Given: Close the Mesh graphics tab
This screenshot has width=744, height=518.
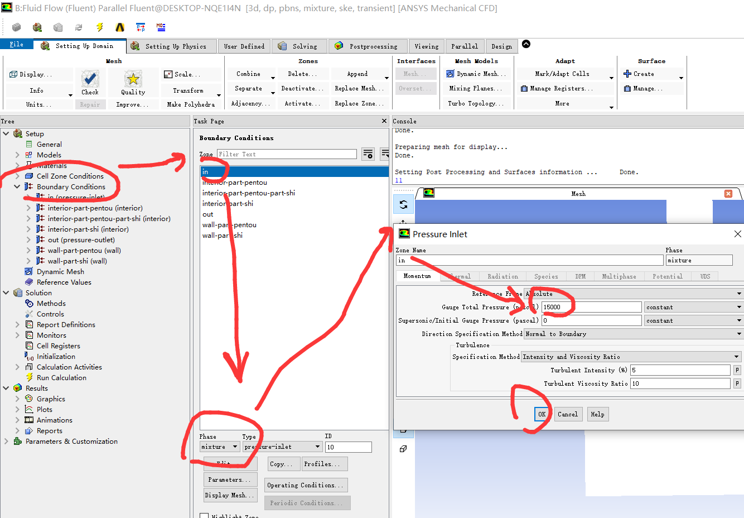Looking at the screenshot, I should pos(728,194).
